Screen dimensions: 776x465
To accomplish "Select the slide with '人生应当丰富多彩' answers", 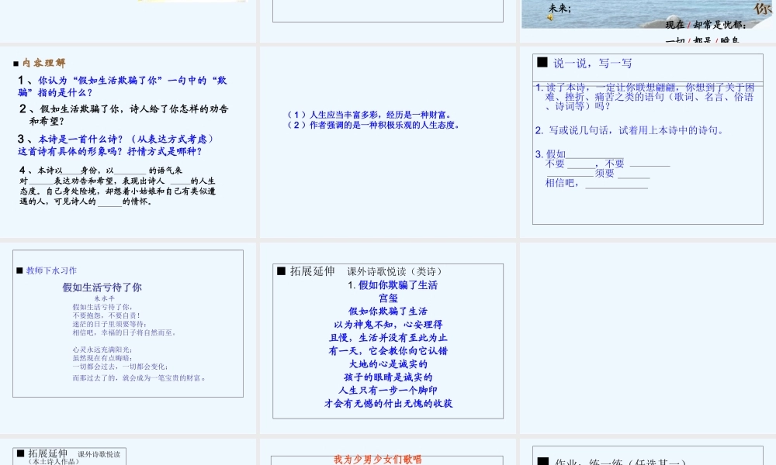I will click(387, 143).
